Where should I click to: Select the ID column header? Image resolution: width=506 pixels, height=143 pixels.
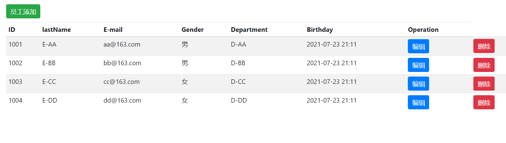pyautogui.click(x=12, y=30)
